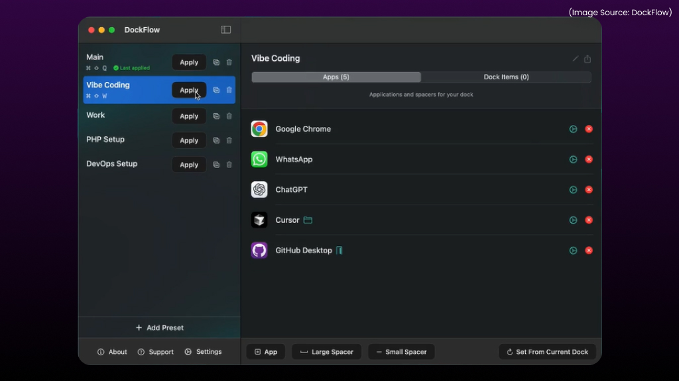Image resolution: width=679 pixels, height=381 pixels.
Task: Click the edit pencil icon for Vibe Coding
Action: click(x=576, y=58)
